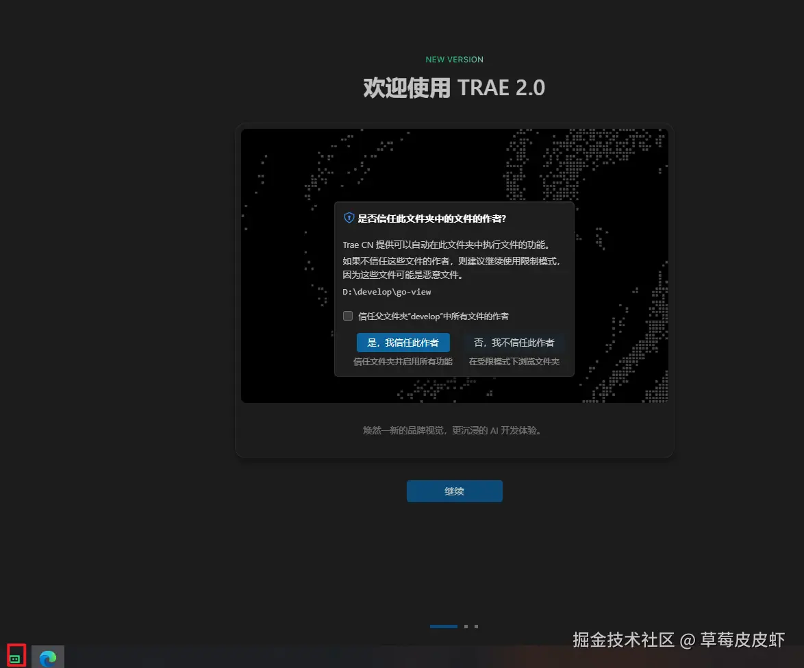Click the caption "焕然一新的品牌视觉"
This screenshot has height=668, width=804.
pos(454,430)
